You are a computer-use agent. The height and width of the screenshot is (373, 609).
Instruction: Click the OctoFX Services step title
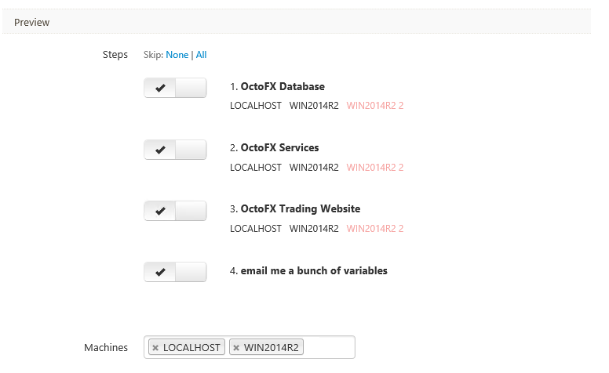pyautogui.click(x=279, y=148)
